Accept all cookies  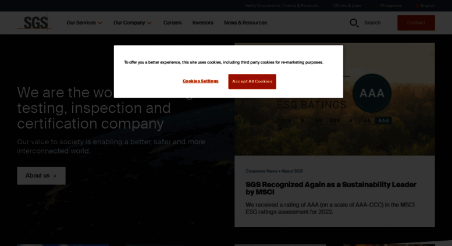[x=252, y=81]
